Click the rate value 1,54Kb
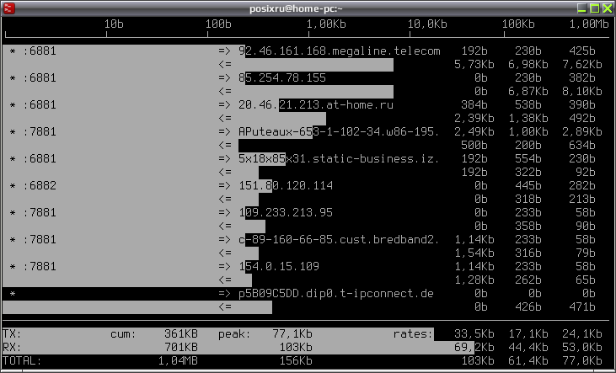The image size is (616, 373). 474,253
